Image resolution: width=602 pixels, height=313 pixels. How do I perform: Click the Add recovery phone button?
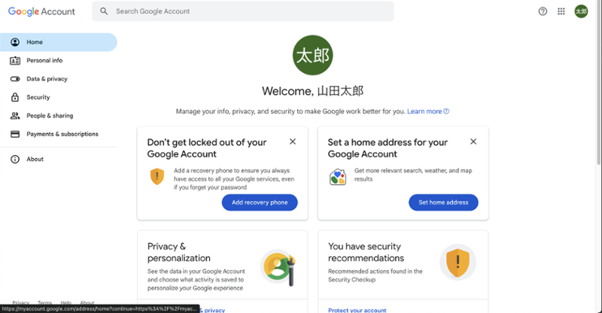[260, 202]
